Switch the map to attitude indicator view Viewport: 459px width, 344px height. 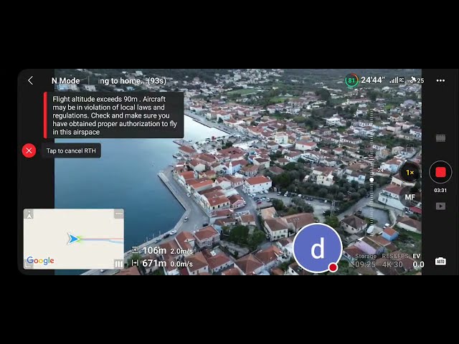pyautogui.click(x=118, y=264)
